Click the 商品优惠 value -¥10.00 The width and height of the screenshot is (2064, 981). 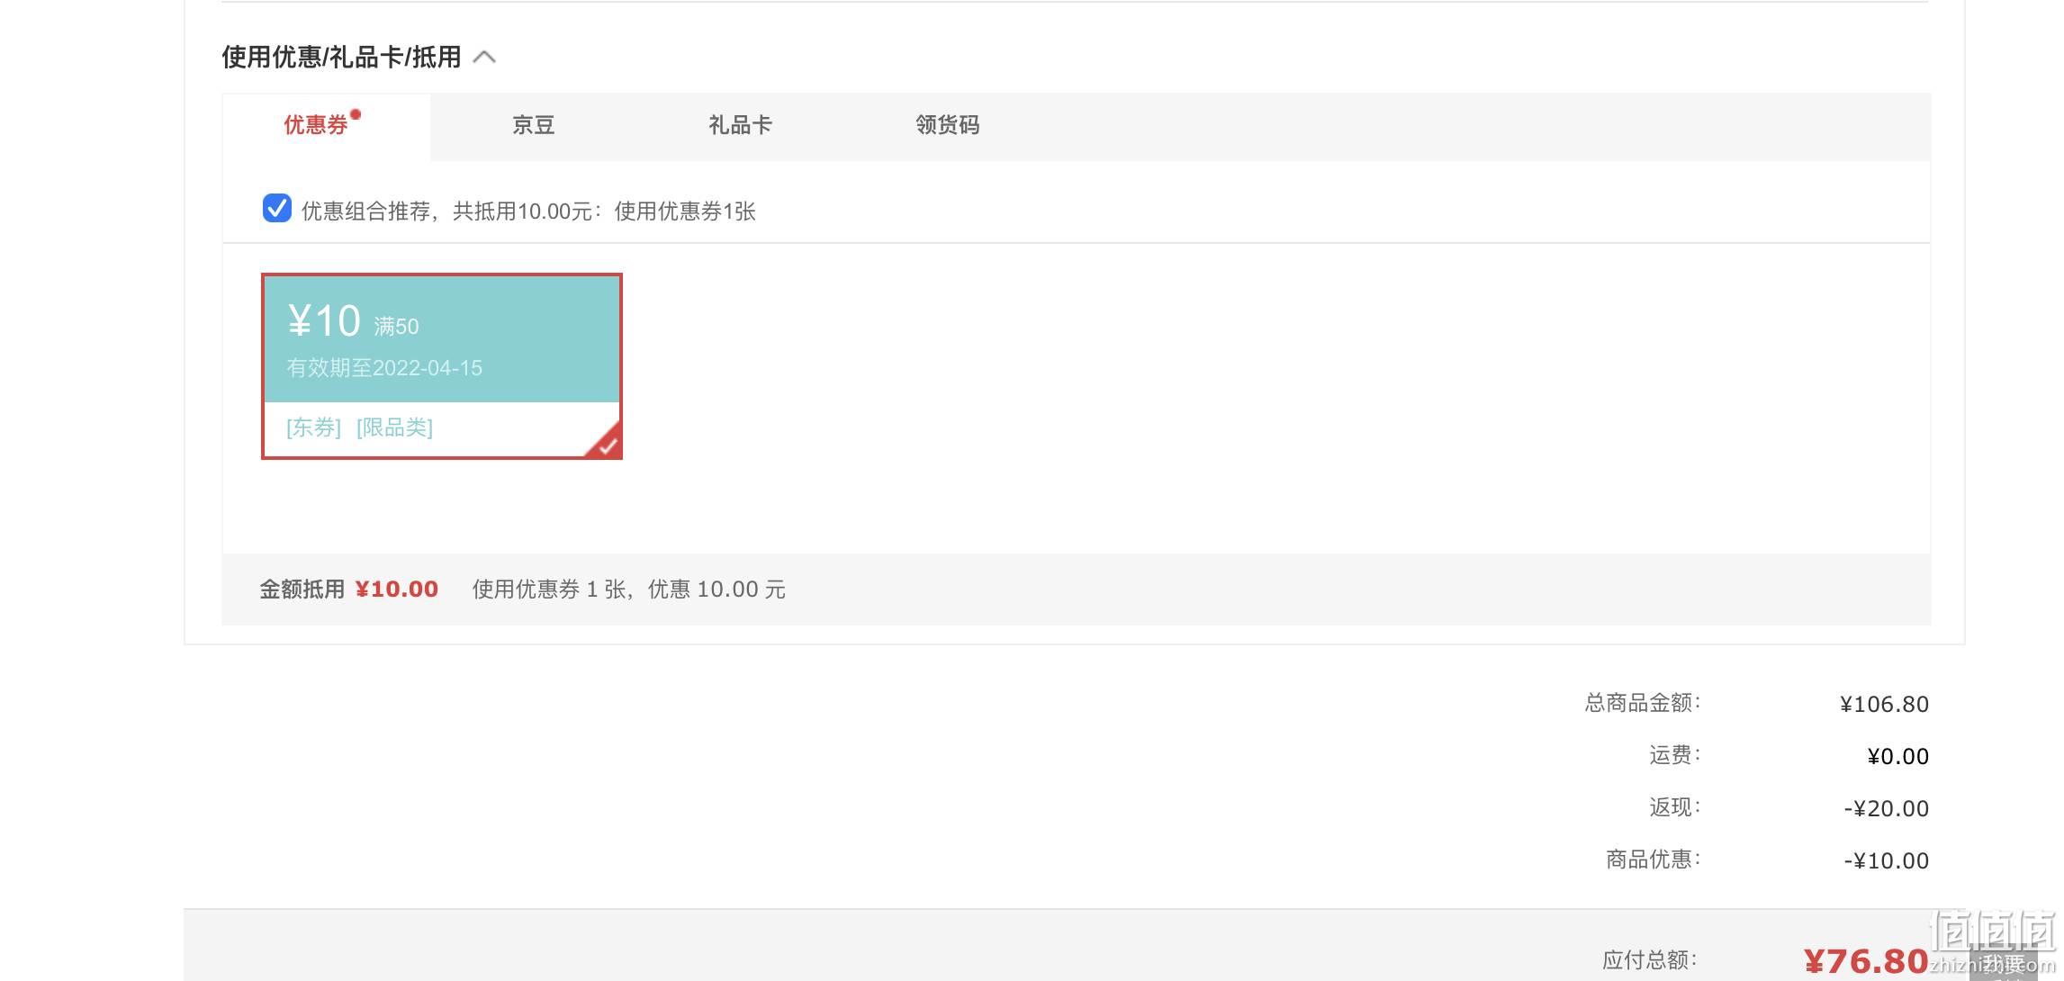(x=1886, y=860)
